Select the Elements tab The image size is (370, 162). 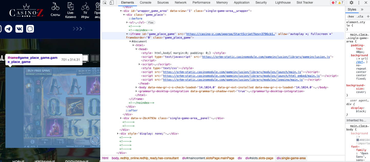[x=127, y=3]
